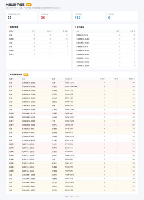Click knight id 190726883 cell

pyautogui.click(x=69, y=171)
